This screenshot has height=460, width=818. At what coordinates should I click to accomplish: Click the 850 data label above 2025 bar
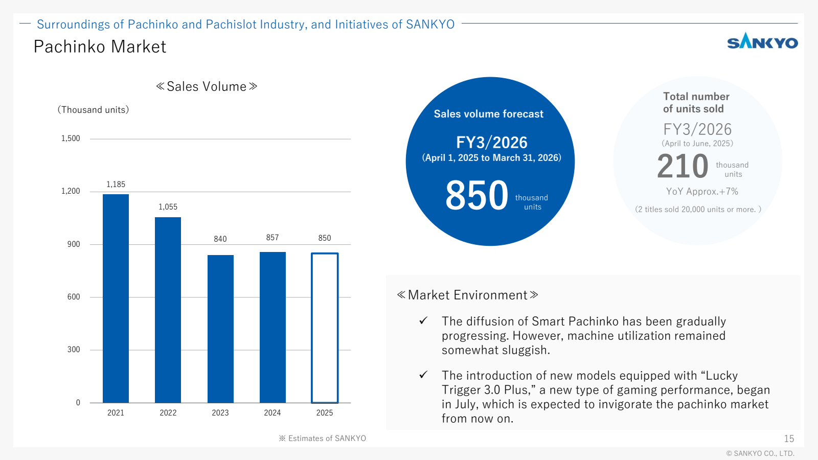tap(325, 238)
